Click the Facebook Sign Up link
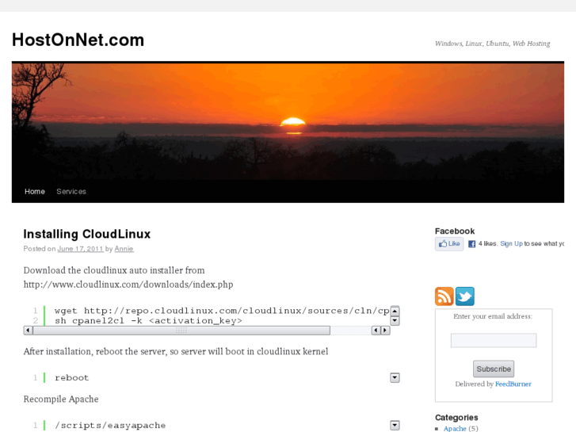The height and width of the screenshot is (432, 576). (511, 244)
